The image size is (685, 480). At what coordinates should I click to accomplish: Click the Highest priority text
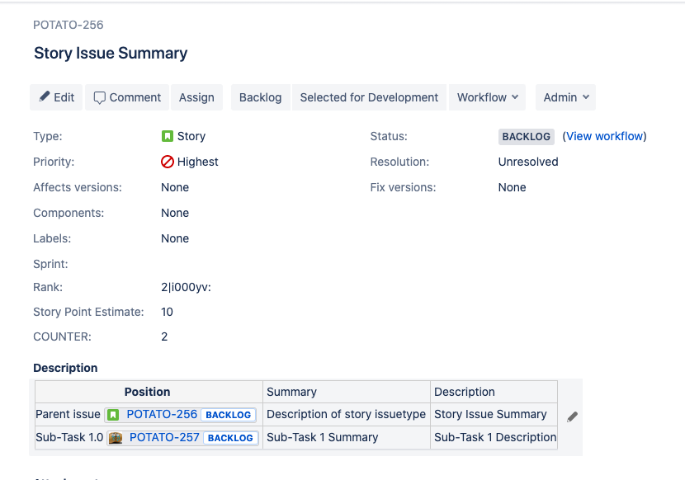(197, 162)
